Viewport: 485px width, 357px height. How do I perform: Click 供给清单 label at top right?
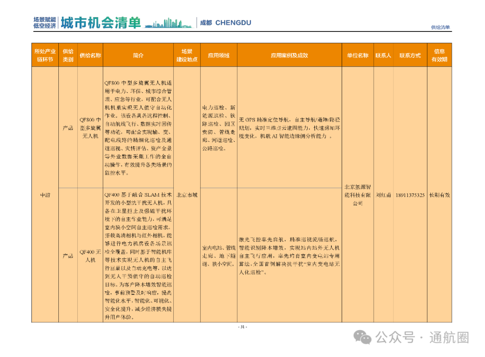tap(441, 27)
